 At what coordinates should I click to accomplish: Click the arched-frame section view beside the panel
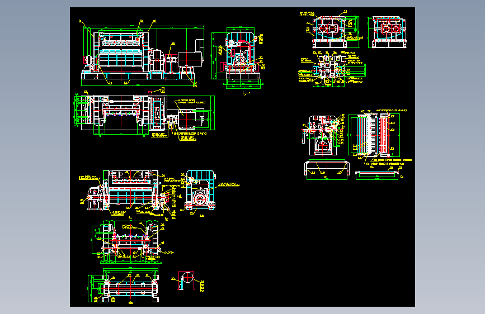coord(323,135)
